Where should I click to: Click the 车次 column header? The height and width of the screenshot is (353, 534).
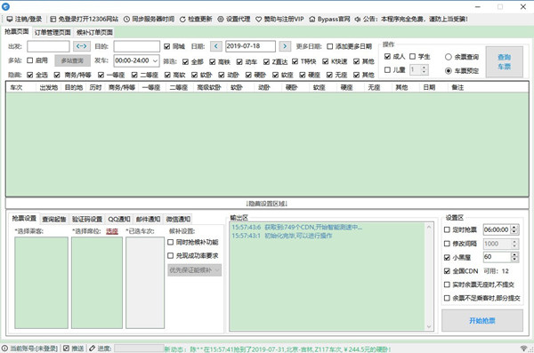(16, 87)
